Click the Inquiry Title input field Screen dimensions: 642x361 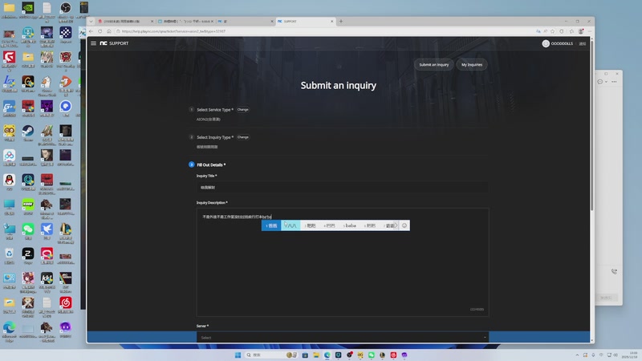click(x=343, y=188)
